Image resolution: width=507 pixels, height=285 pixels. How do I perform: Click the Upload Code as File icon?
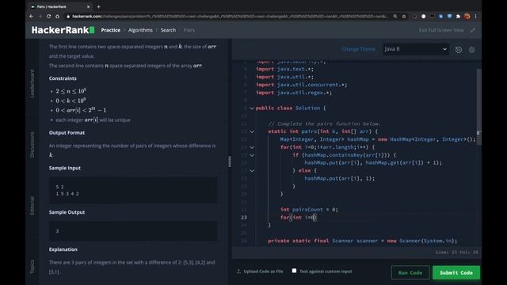point(238,271)
